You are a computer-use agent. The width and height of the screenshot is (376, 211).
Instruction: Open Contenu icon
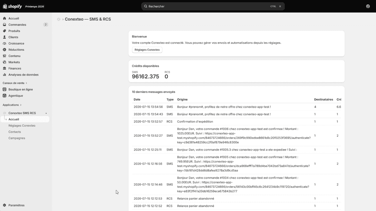pyautogui.click(x=5, y=56)
